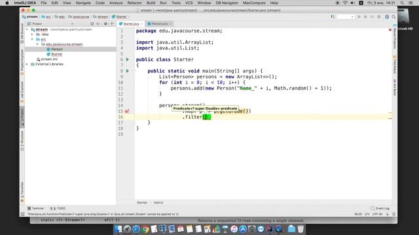Click main() in editor breadcrumb
The image size is (419, 235).
tap(158, 202)
